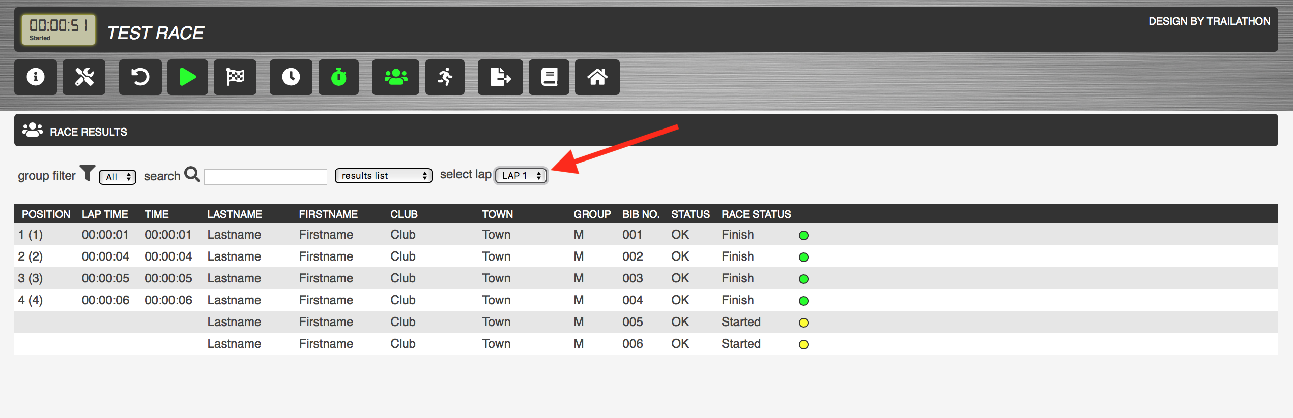The width and height of the screenshot is (1293, 418).
Task: Click the BIB NO. column header
Action: point(641,214)
